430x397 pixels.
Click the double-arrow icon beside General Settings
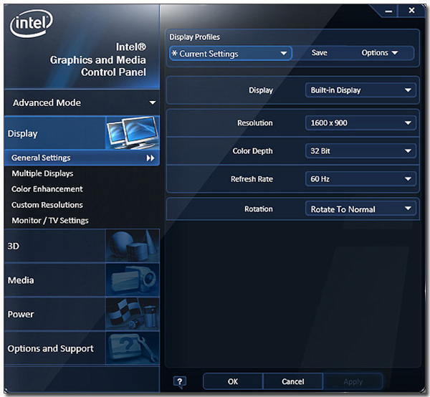(150, 158)
